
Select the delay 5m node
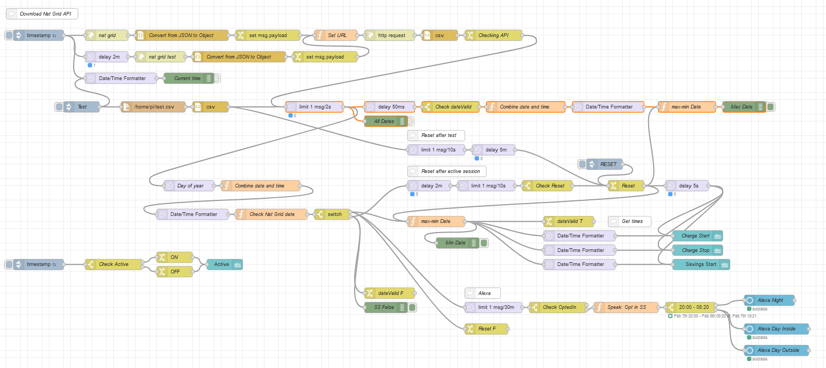click(493, 150)
